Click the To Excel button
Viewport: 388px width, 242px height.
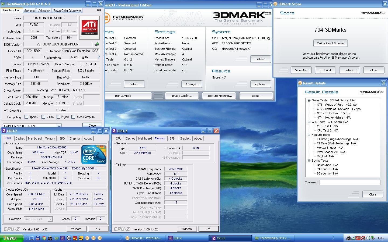tap(325, 70)
